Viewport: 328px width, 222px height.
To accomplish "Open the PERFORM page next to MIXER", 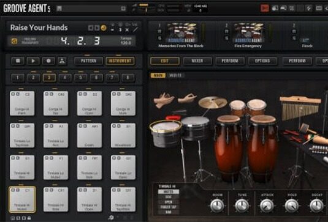I will [x=230, y=61].
